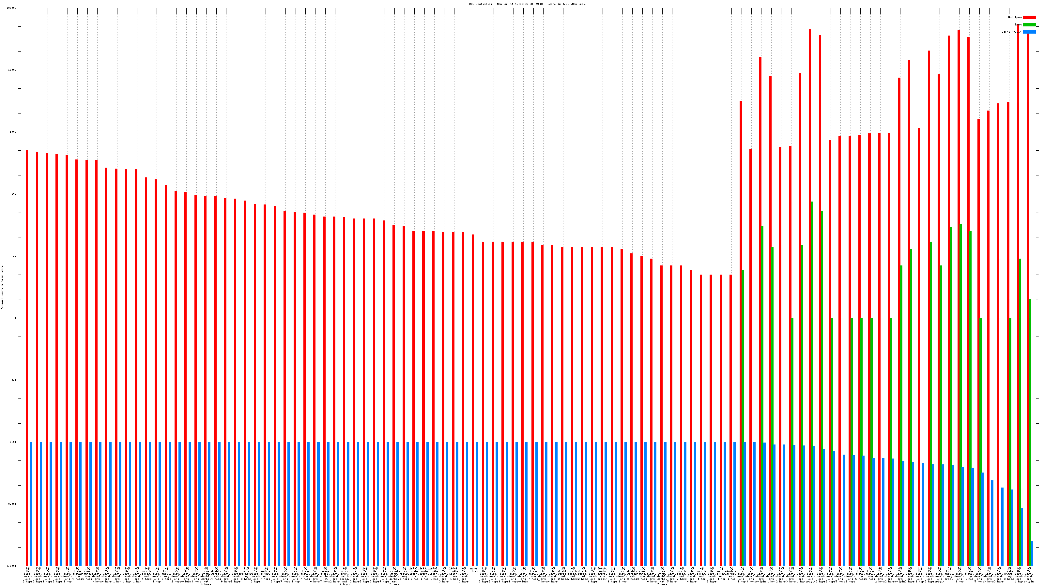Click the 1000 y-axis tick label

[13, 132]
